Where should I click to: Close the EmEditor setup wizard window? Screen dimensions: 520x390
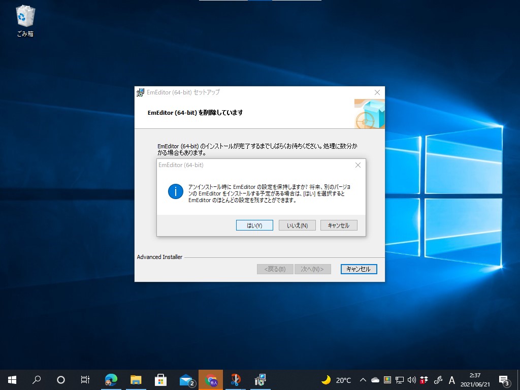tap(377, 92)
